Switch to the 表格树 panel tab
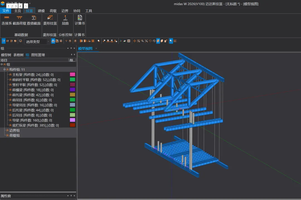 click(x=18, y=55)
